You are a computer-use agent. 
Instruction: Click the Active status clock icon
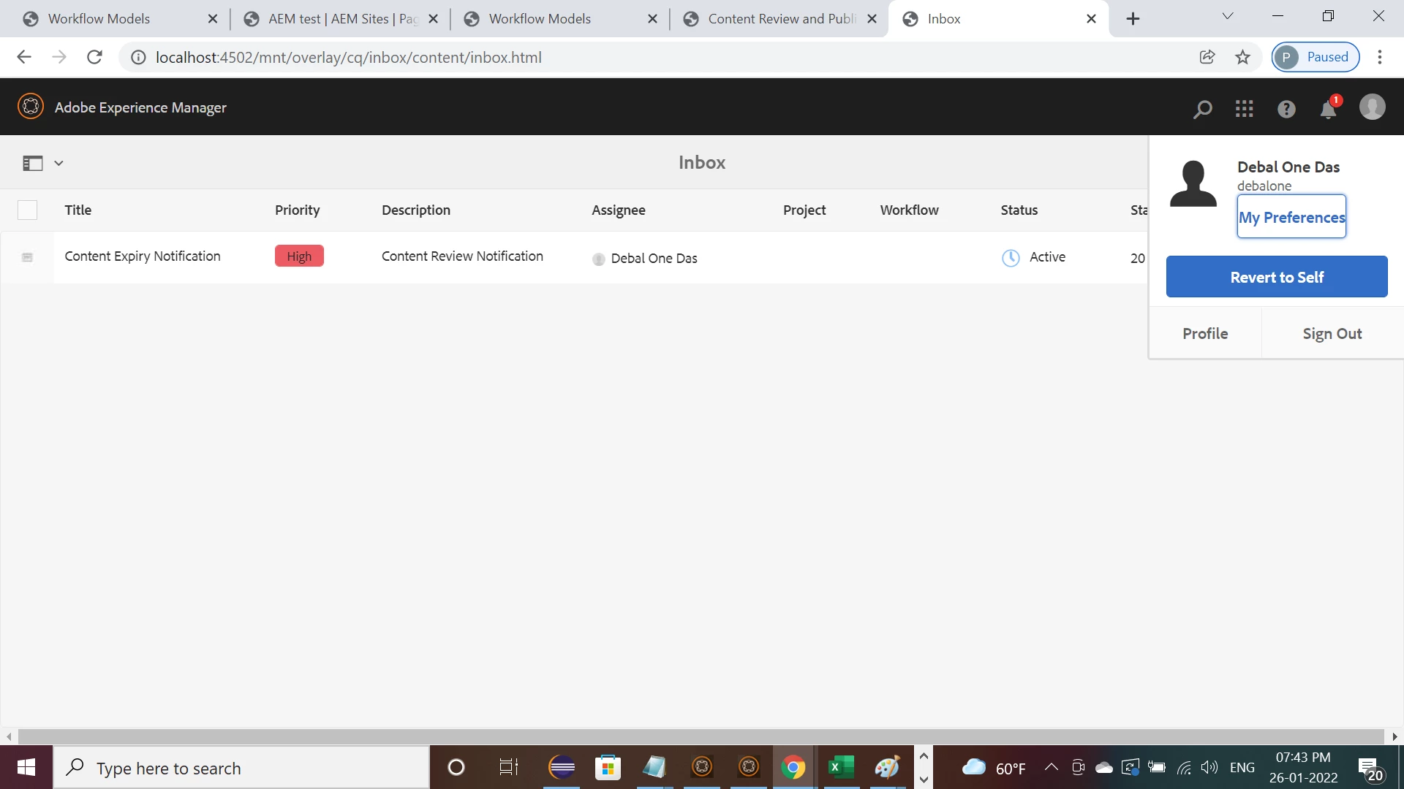tap(1011, 257)
